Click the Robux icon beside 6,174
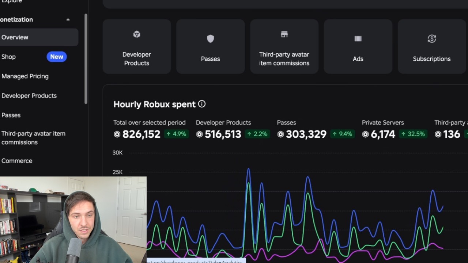 [x=365, y=134]
